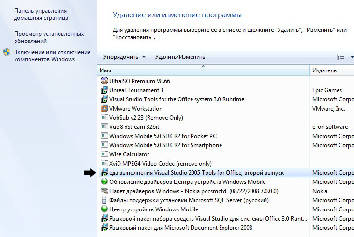
Task: Click the XviD MPEG4 Video Codec icon
Action: point(104,163)
